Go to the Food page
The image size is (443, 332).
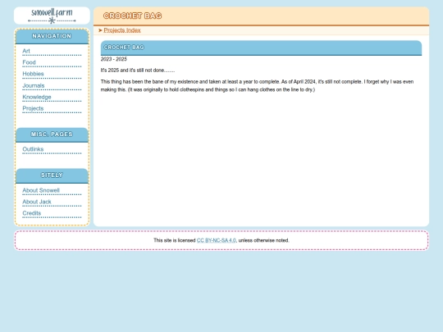[x=29, y=62]
